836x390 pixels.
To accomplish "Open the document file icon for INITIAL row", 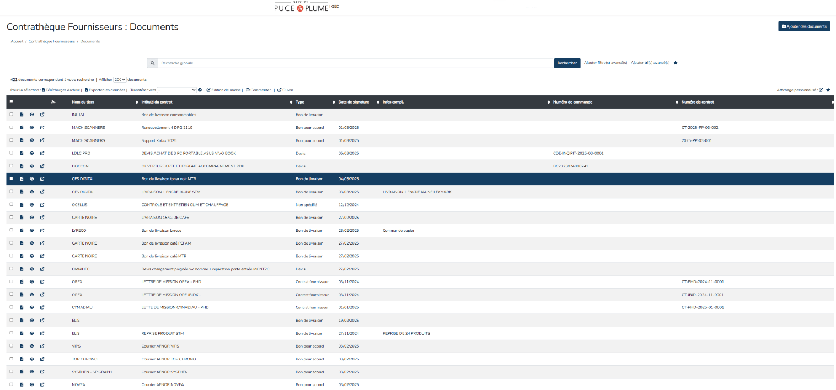I will 22,115.
